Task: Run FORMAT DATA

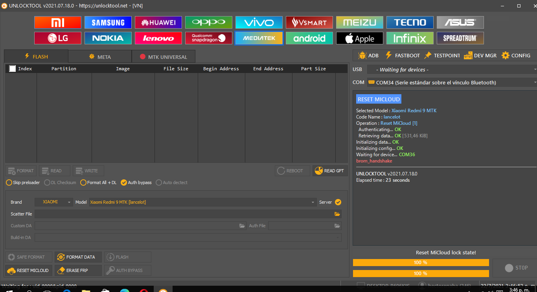Action: click(x=78, y=257)
